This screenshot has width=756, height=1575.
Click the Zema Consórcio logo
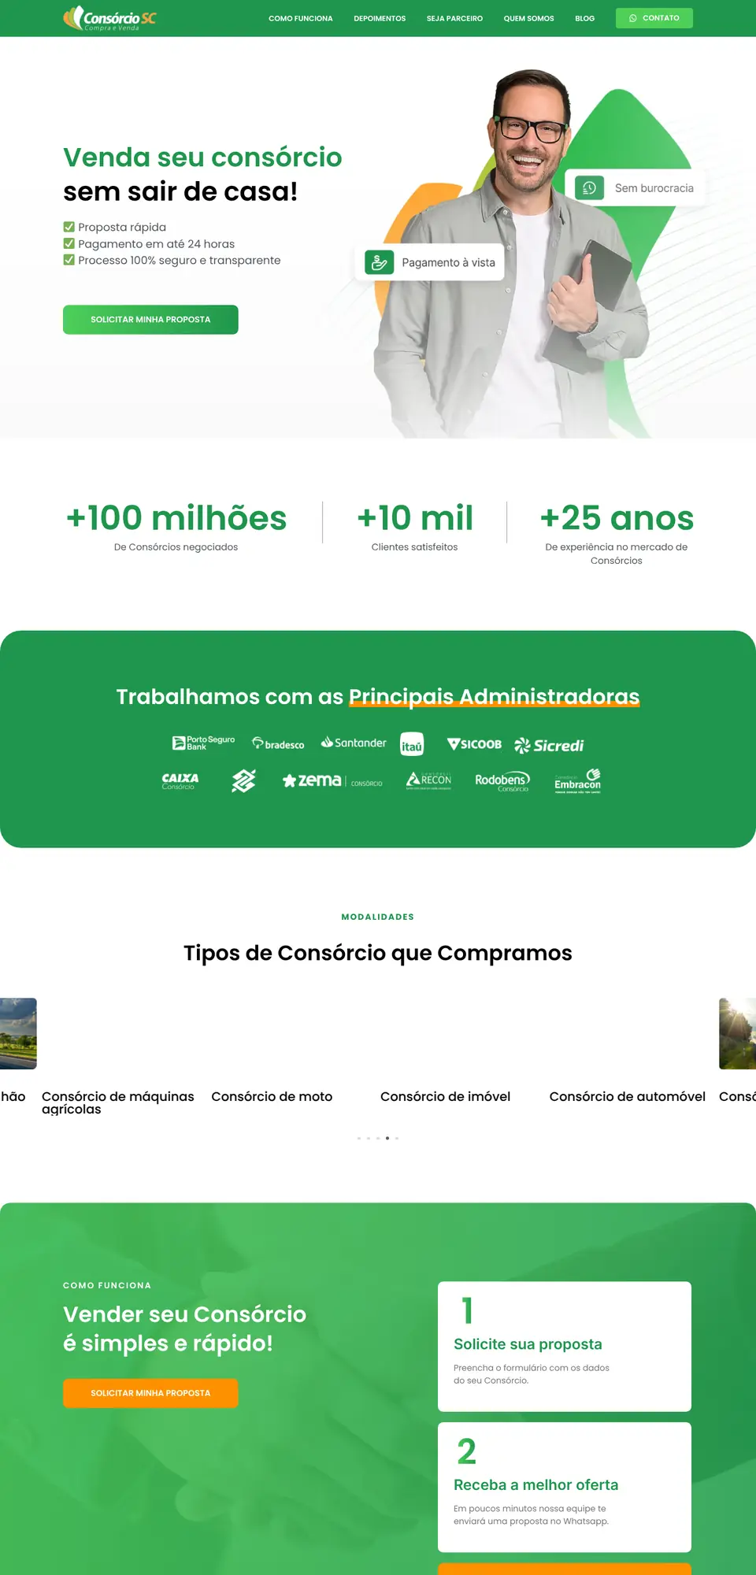point(332,780)
